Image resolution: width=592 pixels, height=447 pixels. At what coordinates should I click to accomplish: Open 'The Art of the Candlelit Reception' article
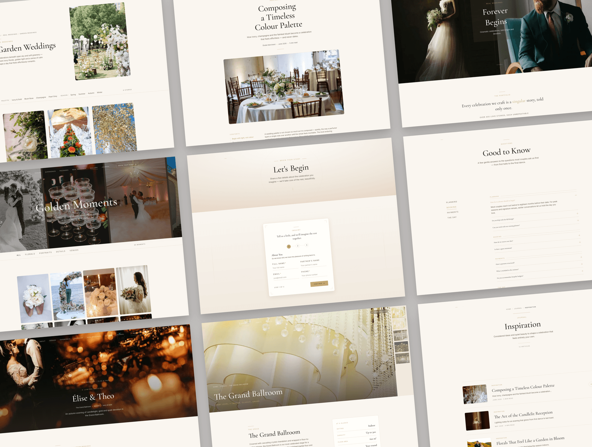(523, 415)
